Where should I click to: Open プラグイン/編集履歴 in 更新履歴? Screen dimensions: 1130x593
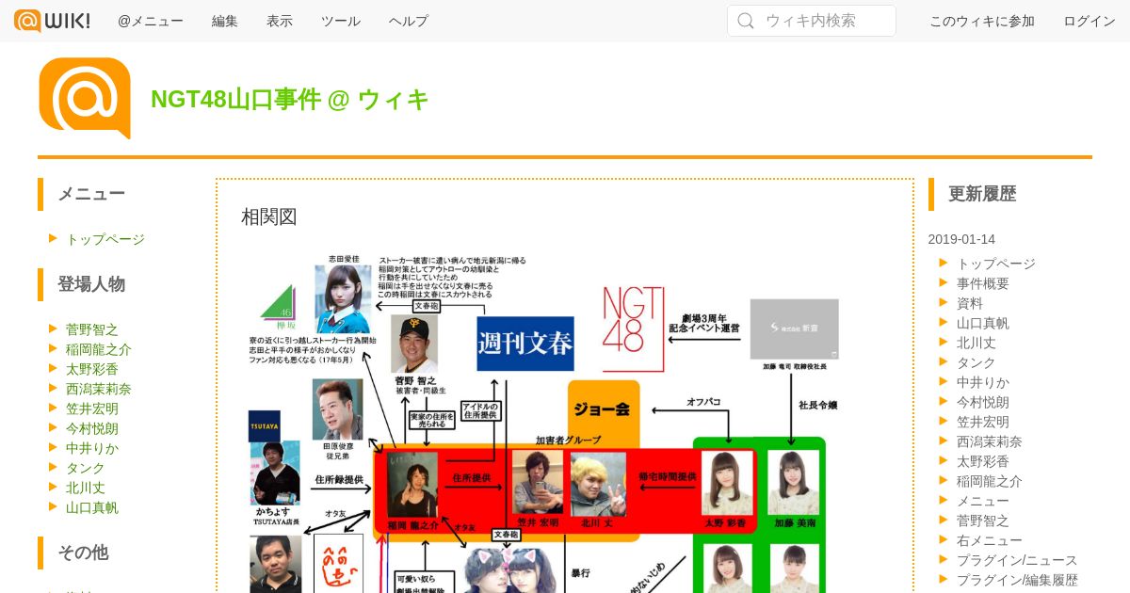pos(1017,580)
